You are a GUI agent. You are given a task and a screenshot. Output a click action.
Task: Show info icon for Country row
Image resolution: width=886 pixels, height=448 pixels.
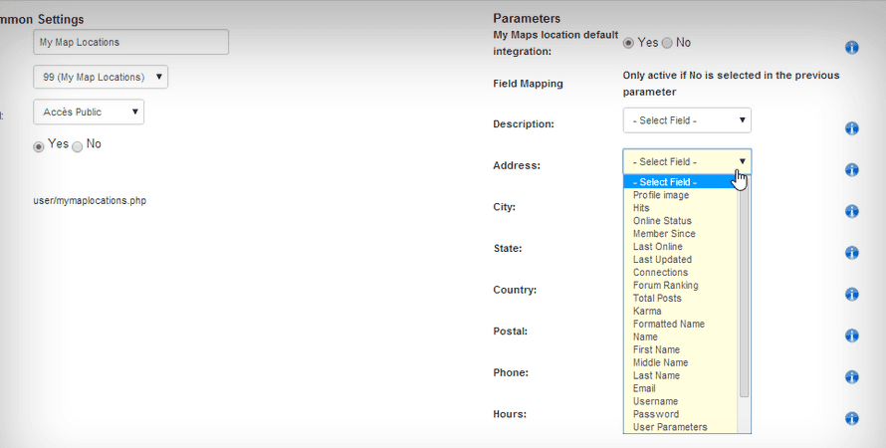tap(851, 295)
